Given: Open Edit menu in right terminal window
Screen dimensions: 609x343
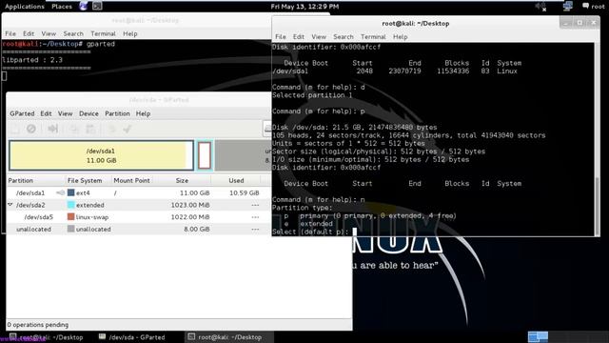Looking at the screenshot, I should coord(298,36).
